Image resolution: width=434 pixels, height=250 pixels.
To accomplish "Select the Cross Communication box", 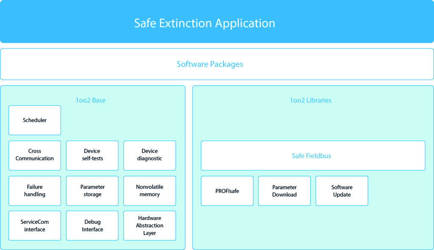I will coord(35,155).
